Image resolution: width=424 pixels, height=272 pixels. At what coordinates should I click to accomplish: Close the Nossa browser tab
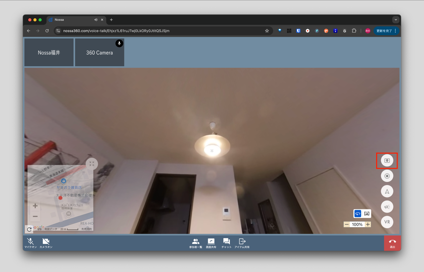tap(102, 20)
